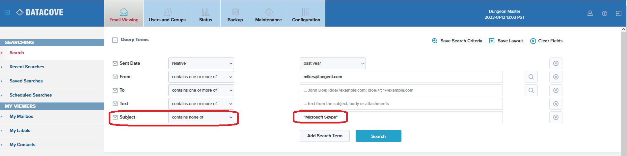Click the Text search input field

click(x=401, y=104)
